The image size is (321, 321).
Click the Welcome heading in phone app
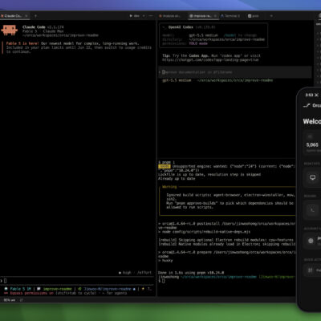click(x=312, y=121)
